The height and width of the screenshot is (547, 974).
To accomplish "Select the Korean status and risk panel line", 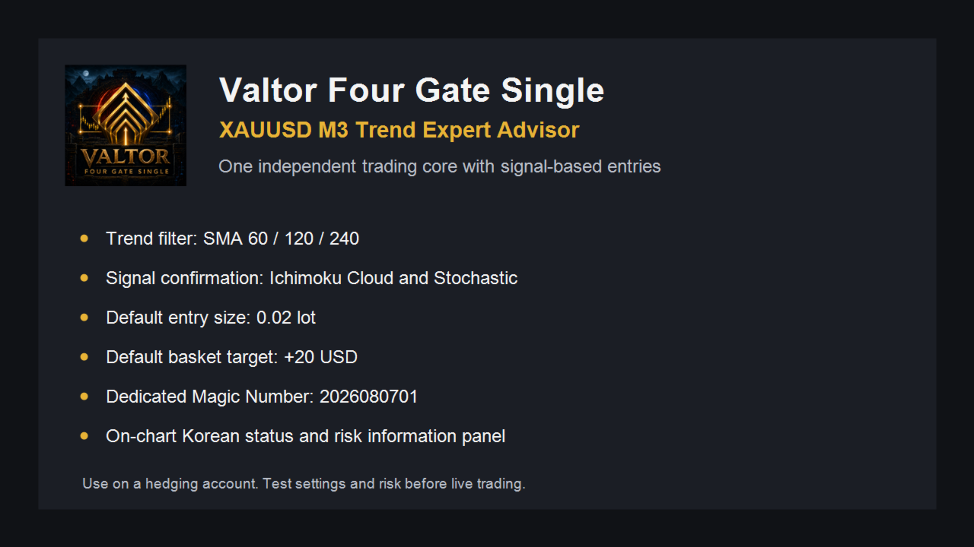I will [306, 436].
